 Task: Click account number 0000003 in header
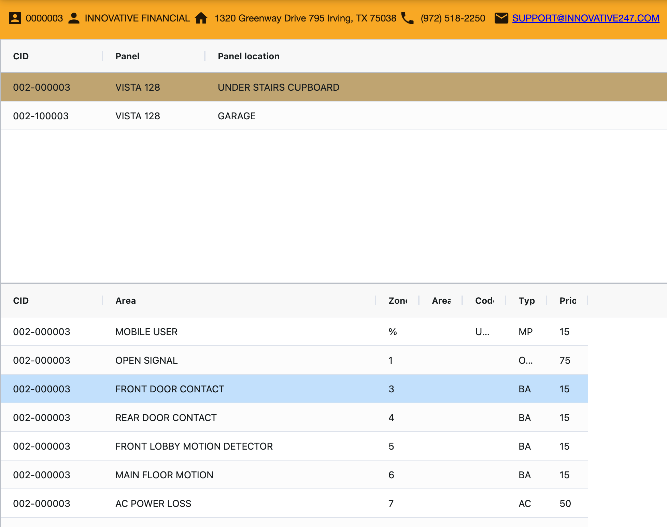pos(44,18)
